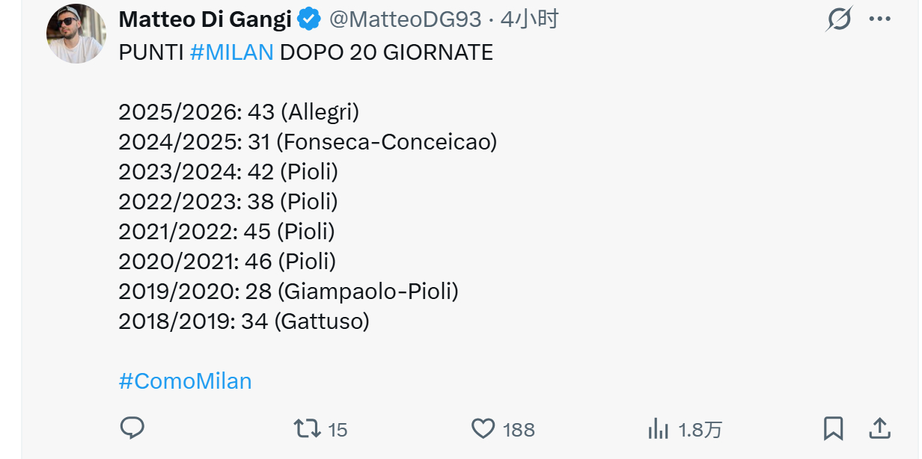The image size is (922, 459).
Task: Open the three-dot more options menu
Action: 880,19
